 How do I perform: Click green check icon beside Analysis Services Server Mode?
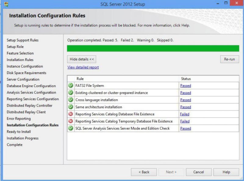tap(71, 128)
